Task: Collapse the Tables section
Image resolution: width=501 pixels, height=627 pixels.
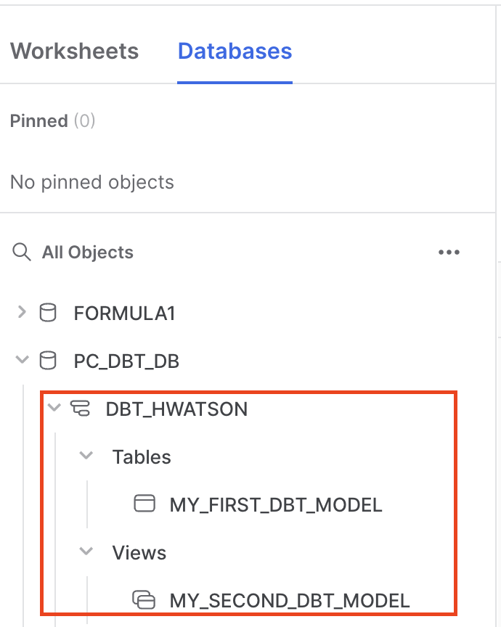Action: [x=86, y=456]
